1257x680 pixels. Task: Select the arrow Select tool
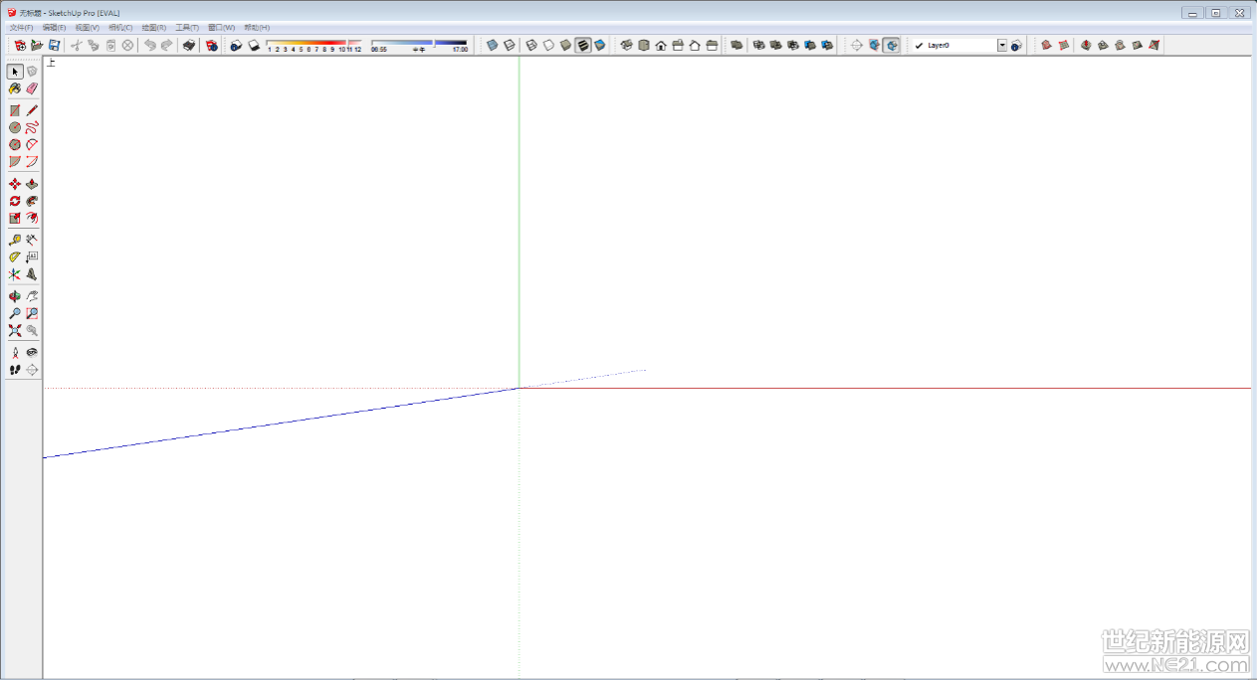[15, 72]
